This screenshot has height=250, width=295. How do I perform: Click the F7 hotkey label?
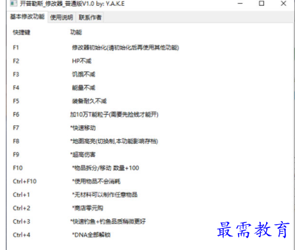[16, 128]
